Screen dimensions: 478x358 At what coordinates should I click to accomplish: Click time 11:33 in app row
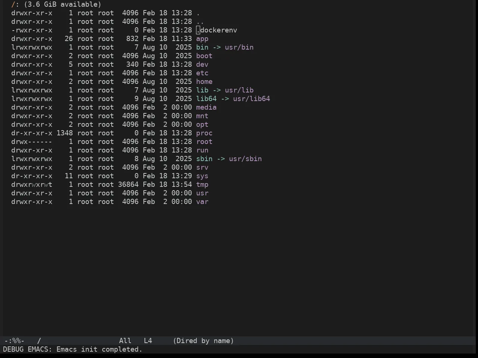[181, 39]
